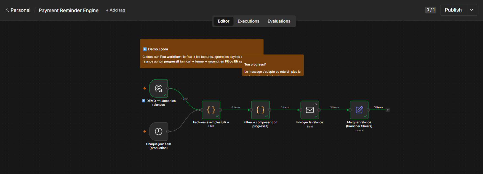
Task: Click the 'Factures exemples (FR + EN)' label
Action: [x=211, y=124]
